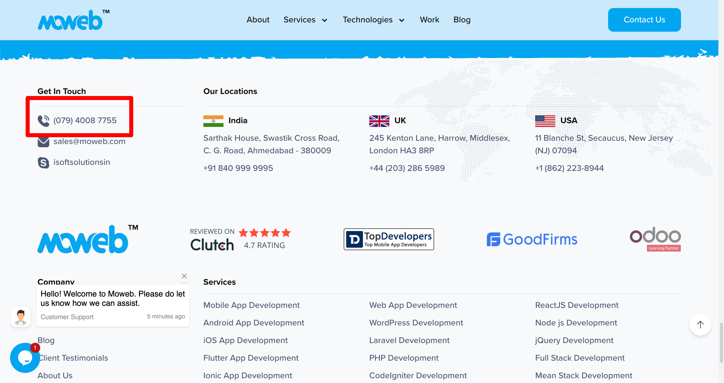Open the Mobile App Development link
This screenshot has width=724, height=383.
click(251, 305)
